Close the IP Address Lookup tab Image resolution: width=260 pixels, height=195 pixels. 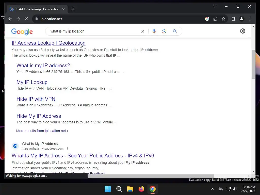pyautogui.click(x=63, y=9)
